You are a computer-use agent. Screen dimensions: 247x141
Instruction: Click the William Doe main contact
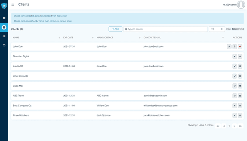(103, 106)
